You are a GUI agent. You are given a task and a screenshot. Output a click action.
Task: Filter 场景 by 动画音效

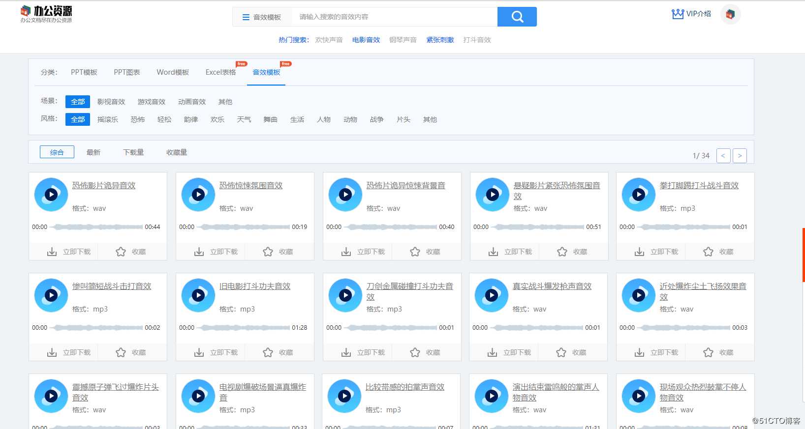(x=192, y=102)
